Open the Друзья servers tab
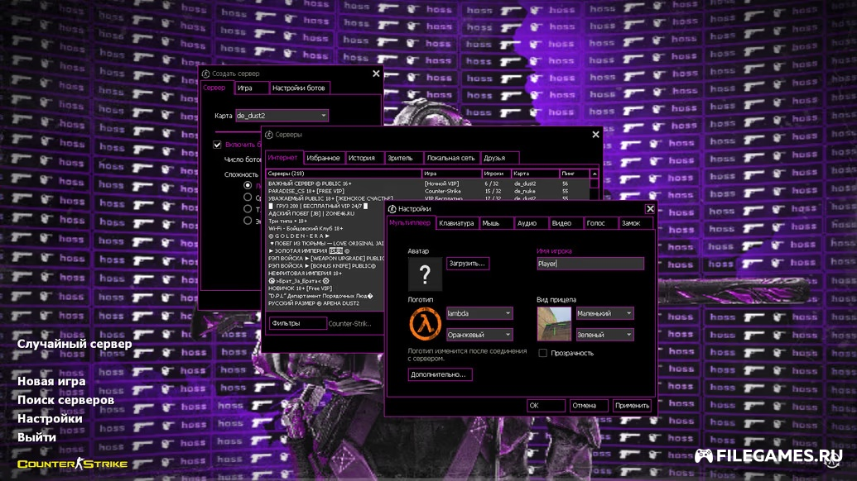This screenshot has height=481, width=857. point(499,158)
